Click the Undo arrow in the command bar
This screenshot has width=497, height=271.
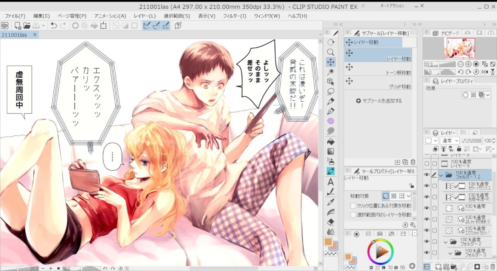[x=53, y=26]
